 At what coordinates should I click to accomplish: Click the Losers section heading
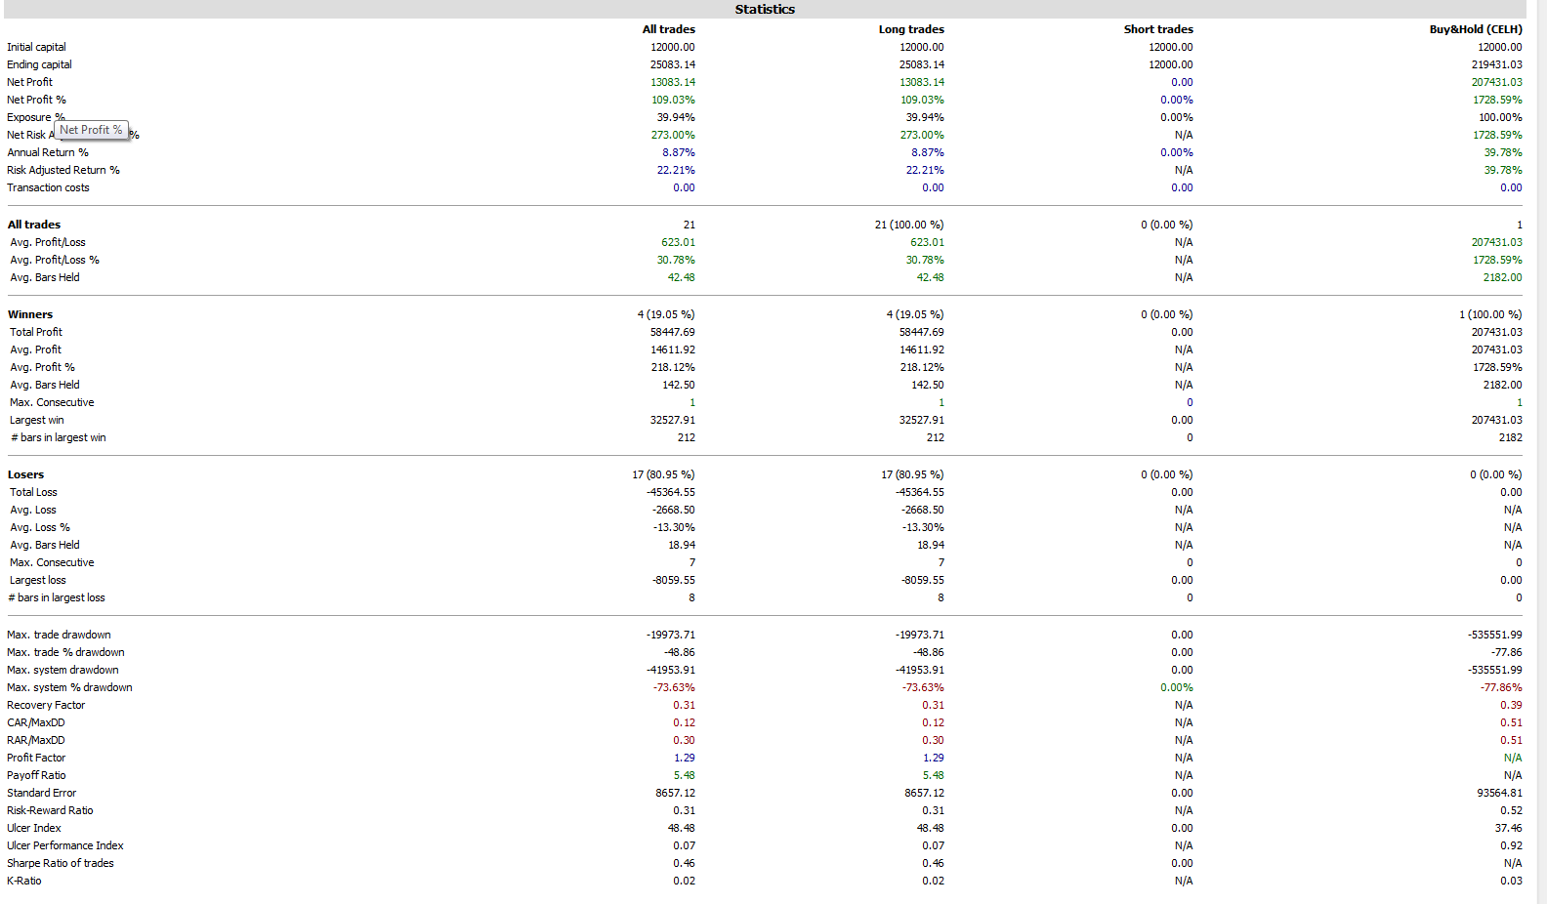[26, 474]
